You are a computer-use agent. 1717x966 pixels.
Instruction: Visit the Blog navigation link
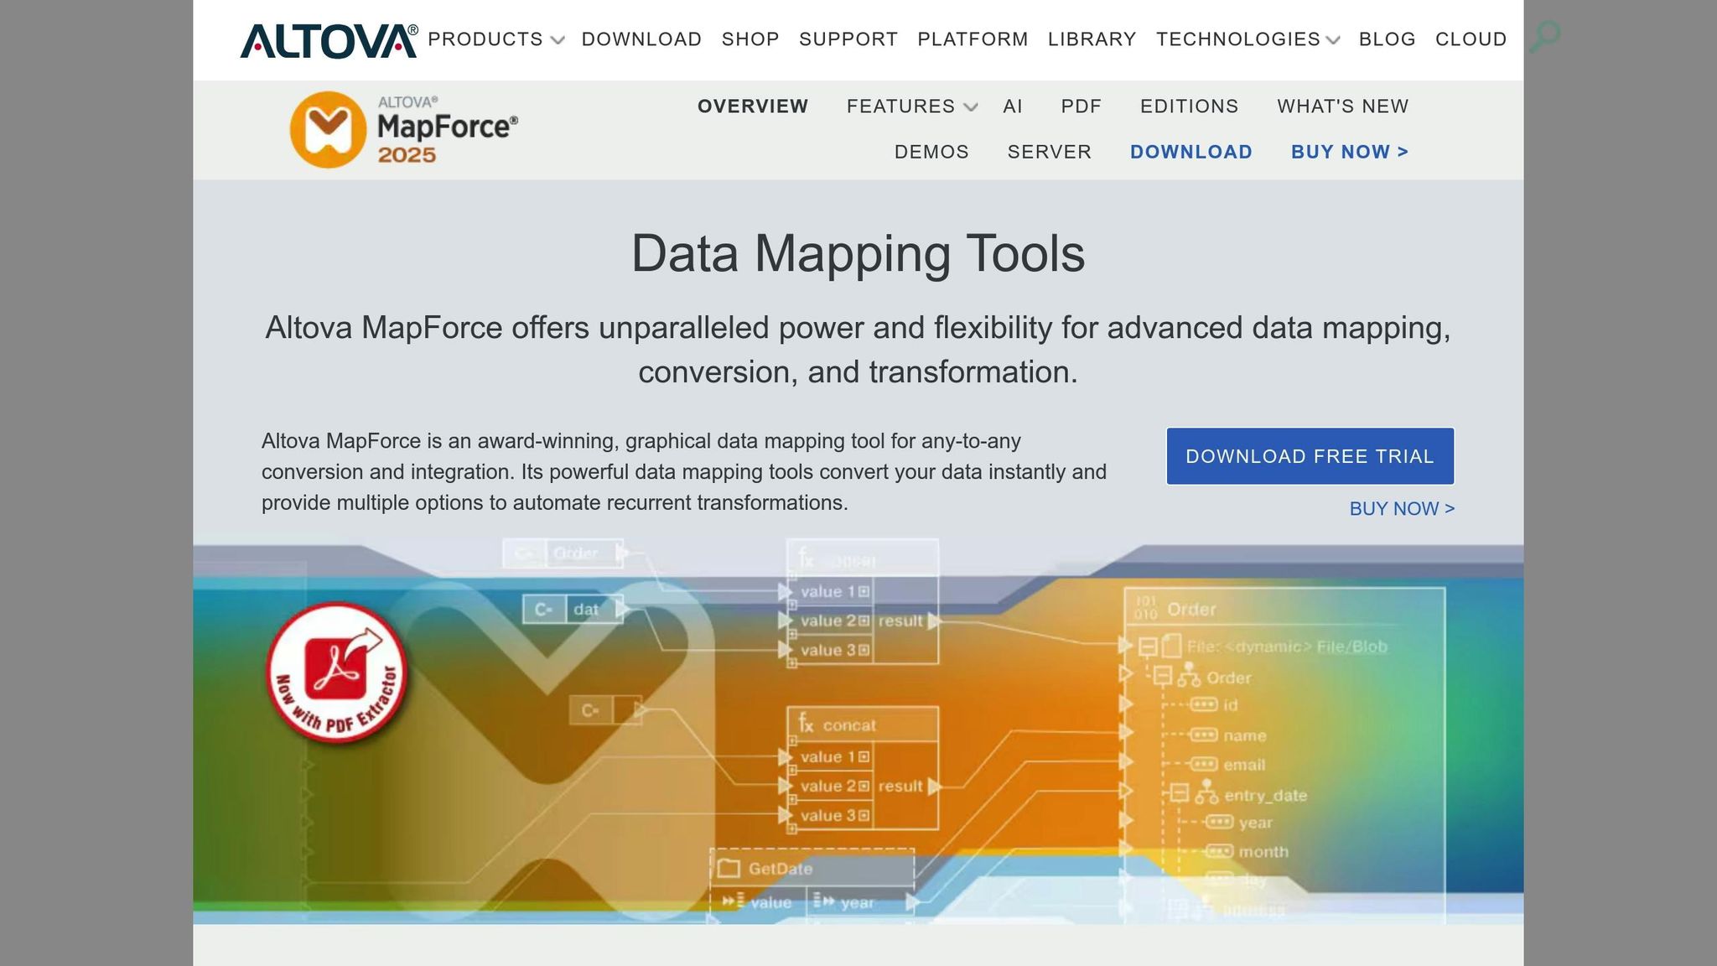click(1387, 39)
